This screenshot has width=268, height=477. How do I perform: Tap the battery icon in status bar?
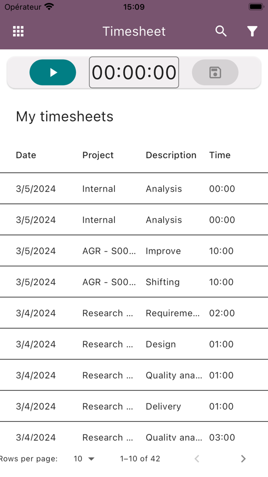click(256, 7)
